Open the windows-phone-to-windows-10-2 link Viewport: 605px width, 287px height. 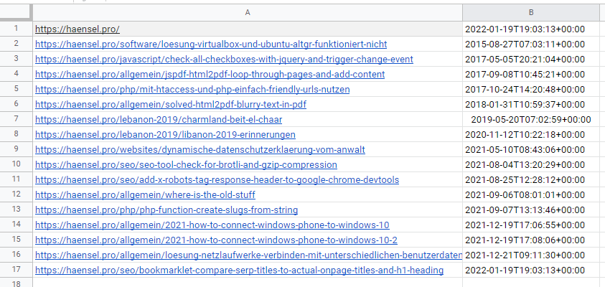tap(216, 240)
